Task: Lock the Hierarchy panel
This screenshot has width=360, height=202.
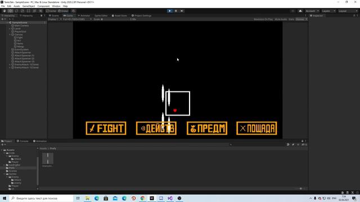Action: 42,16
